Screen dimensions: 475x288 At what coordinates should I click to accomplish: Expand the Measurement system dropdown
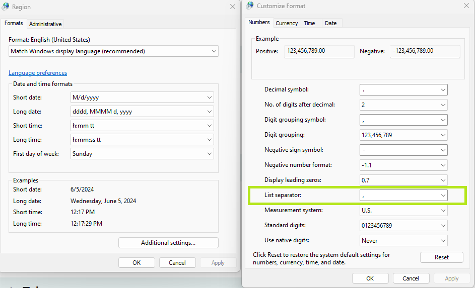[x=403, y=210]
